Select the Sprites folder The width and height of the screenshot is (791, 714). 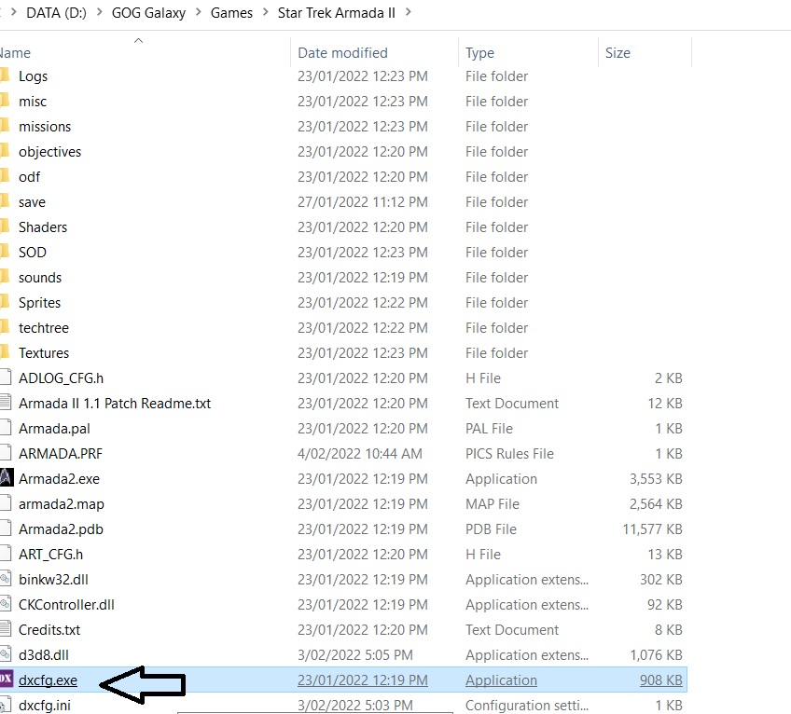(39, 303)
